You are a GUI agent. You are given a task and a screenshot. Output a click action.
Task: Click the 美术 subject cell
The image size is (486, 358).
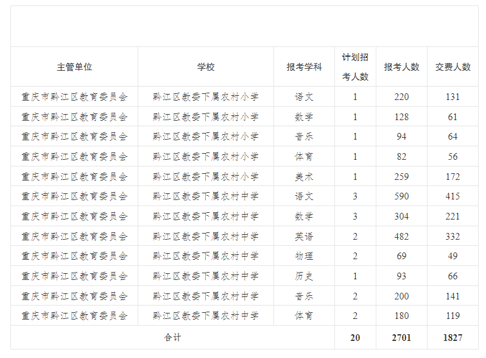point(304,177)
